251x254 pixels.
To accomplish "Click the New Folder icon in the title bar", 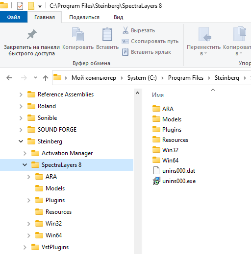I will click(x=31, y=6).
